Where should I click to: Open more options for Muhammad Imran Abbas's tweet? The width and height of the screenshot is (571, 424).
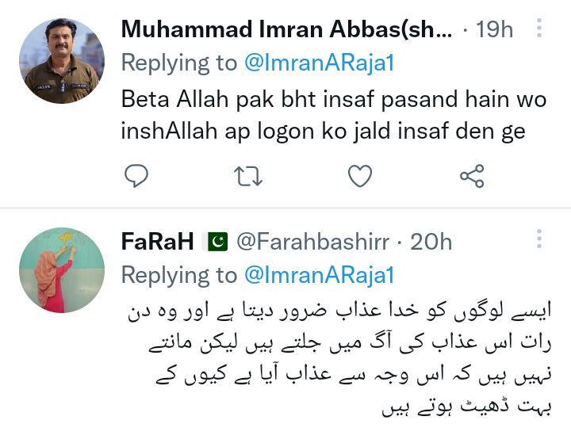coord(539,28)
